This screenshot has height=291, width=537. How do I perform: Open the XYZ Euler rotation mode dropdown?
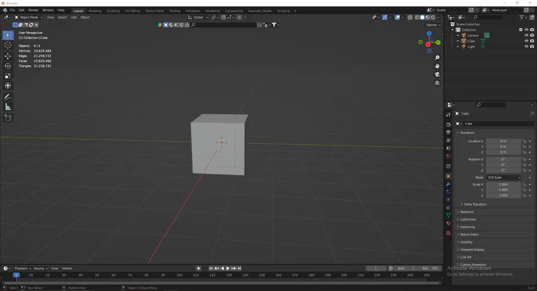coord(504,177)
